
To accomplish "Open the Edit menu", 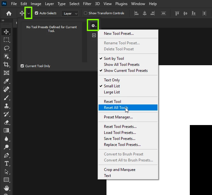I will 24,4.
